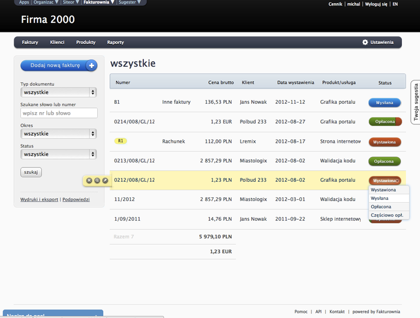Click the pencil edit icon on highlighted row
This screenshot has height=318, width=420.
pyautogui.click(x=105, y=180)
